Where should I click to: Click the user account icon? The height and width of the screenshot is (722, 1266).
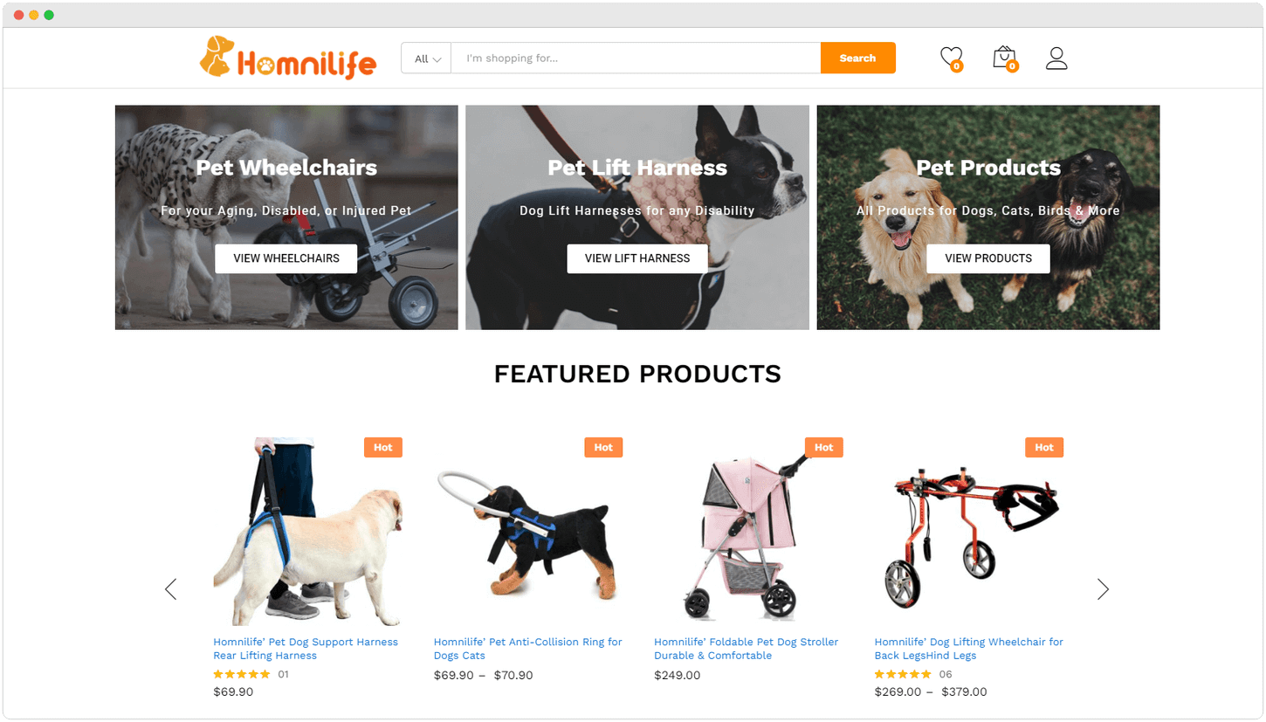coord(1056,58)
